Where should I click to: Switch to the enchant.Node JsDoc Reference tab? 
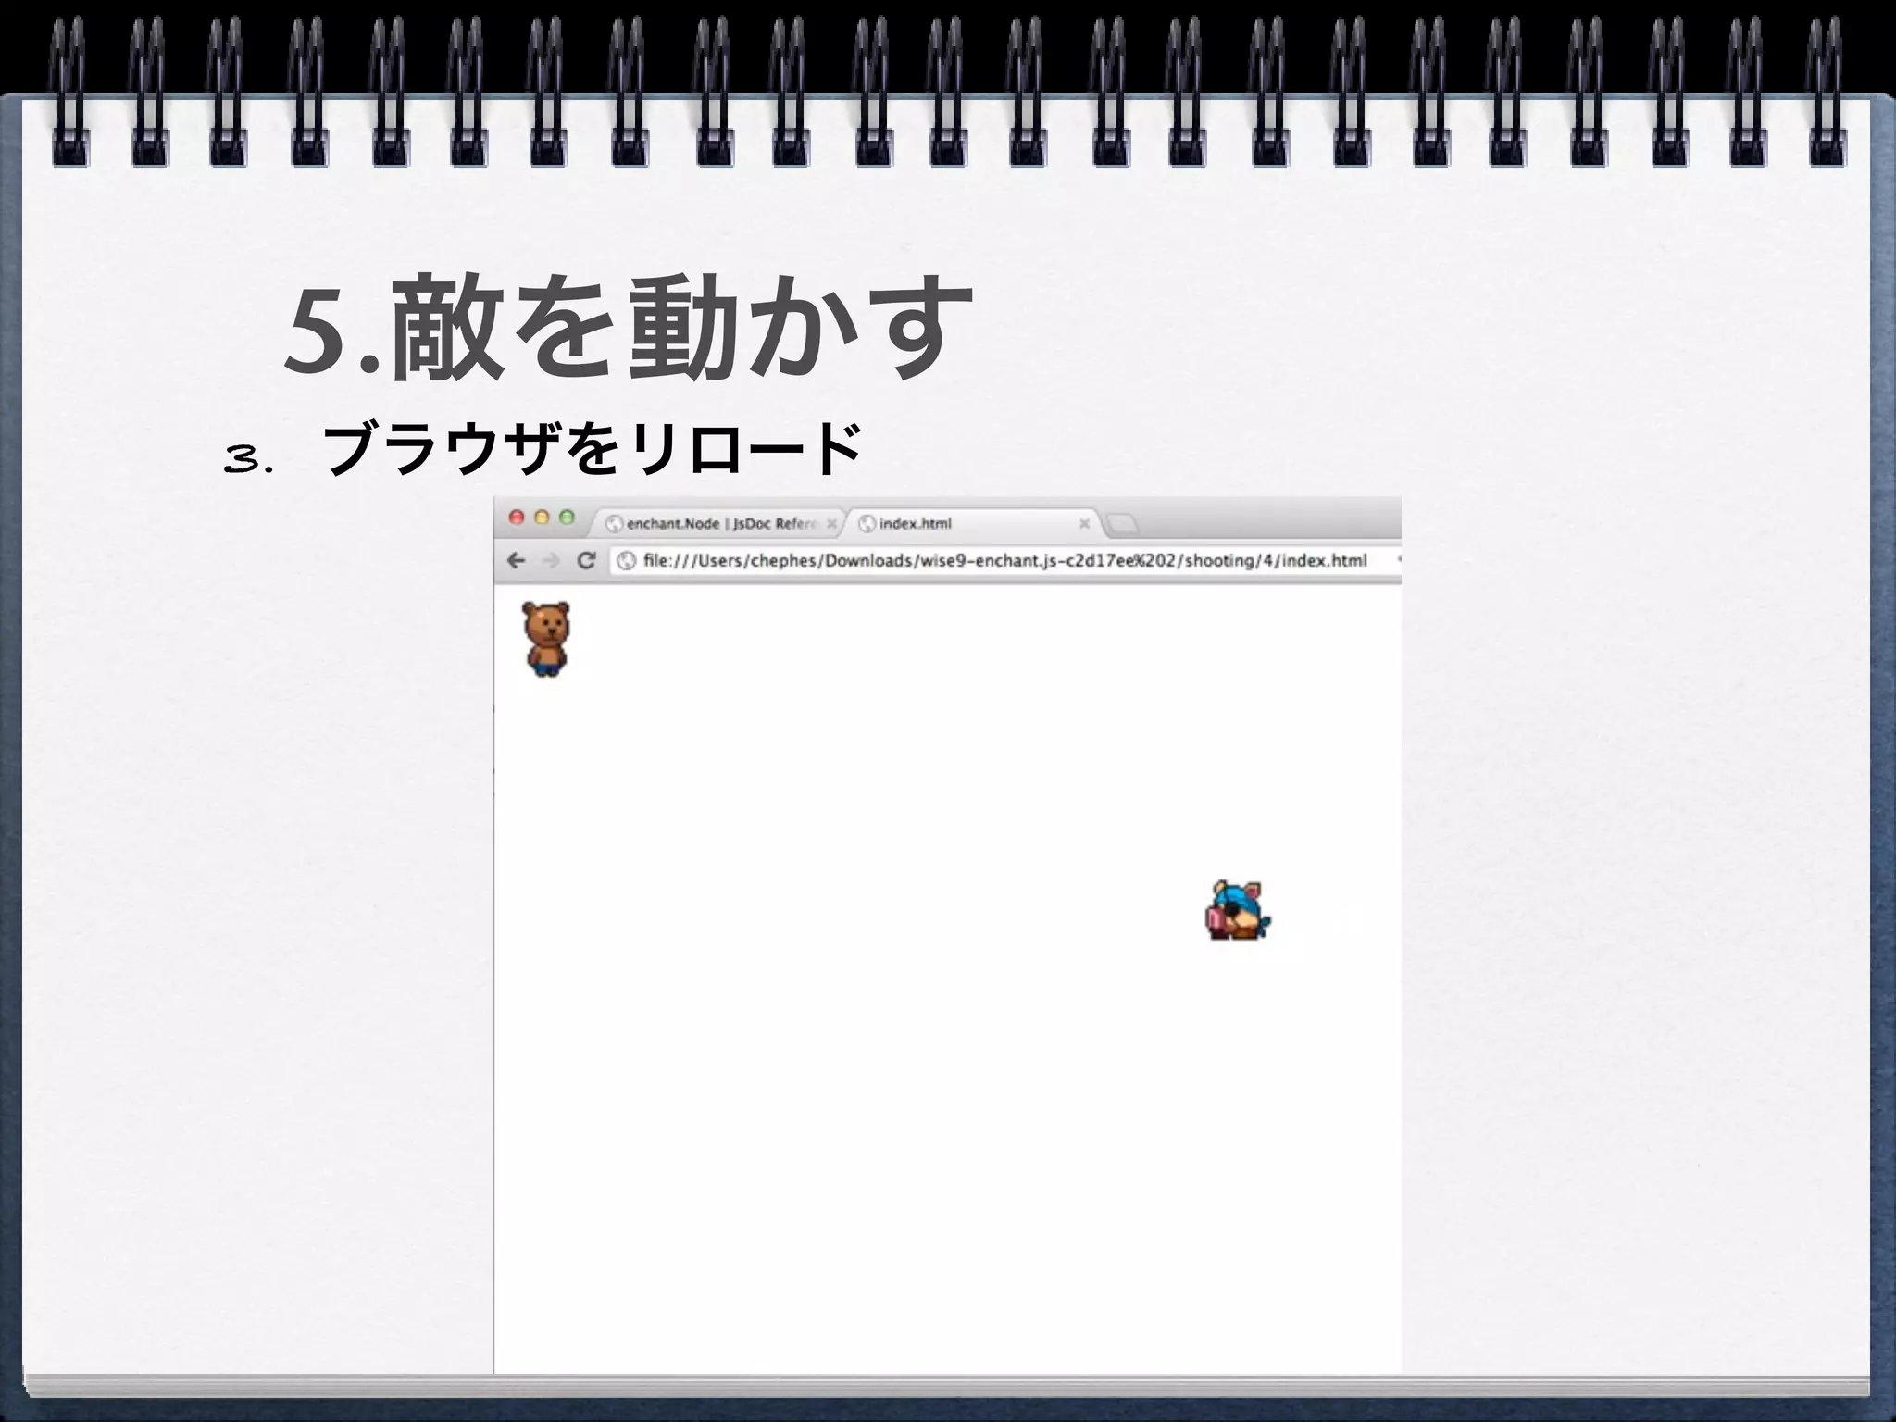pos(718,523)
